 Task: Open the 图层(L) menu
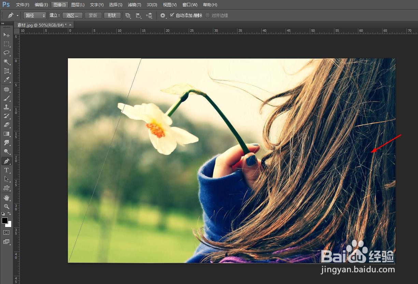pos(78,5)
